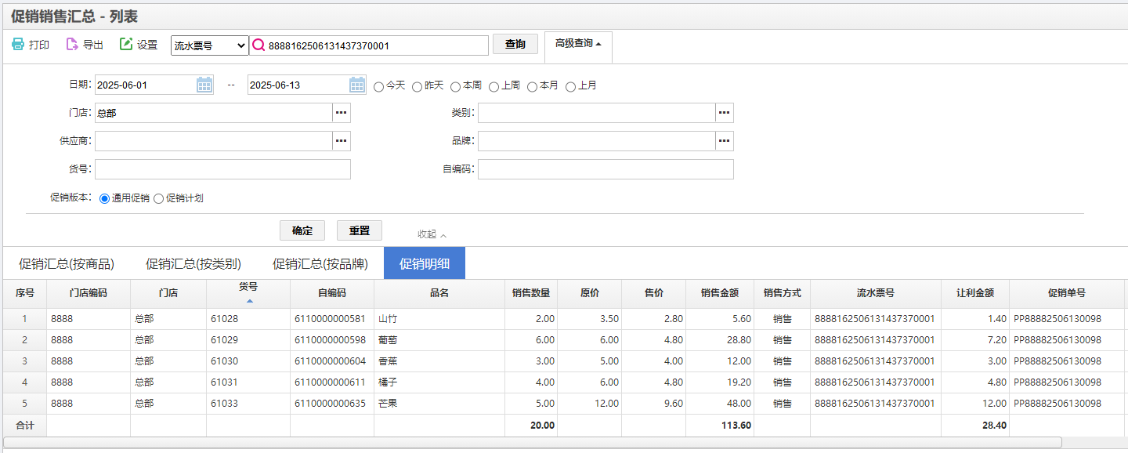Switch to 促销汇总(按品牌) tab
This screenshot has width=1128, height=453.
click(320, 264)
